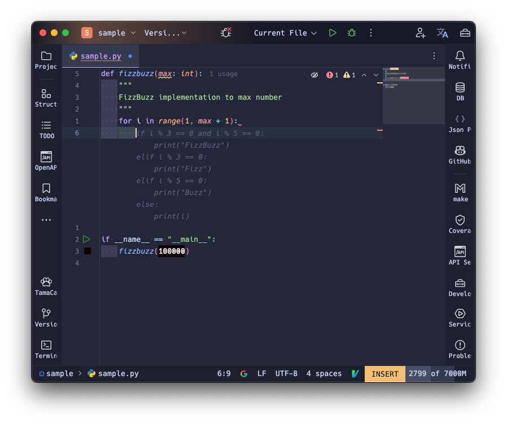
Task: Select the sample.py editor tab
Action: coord(100,56)
